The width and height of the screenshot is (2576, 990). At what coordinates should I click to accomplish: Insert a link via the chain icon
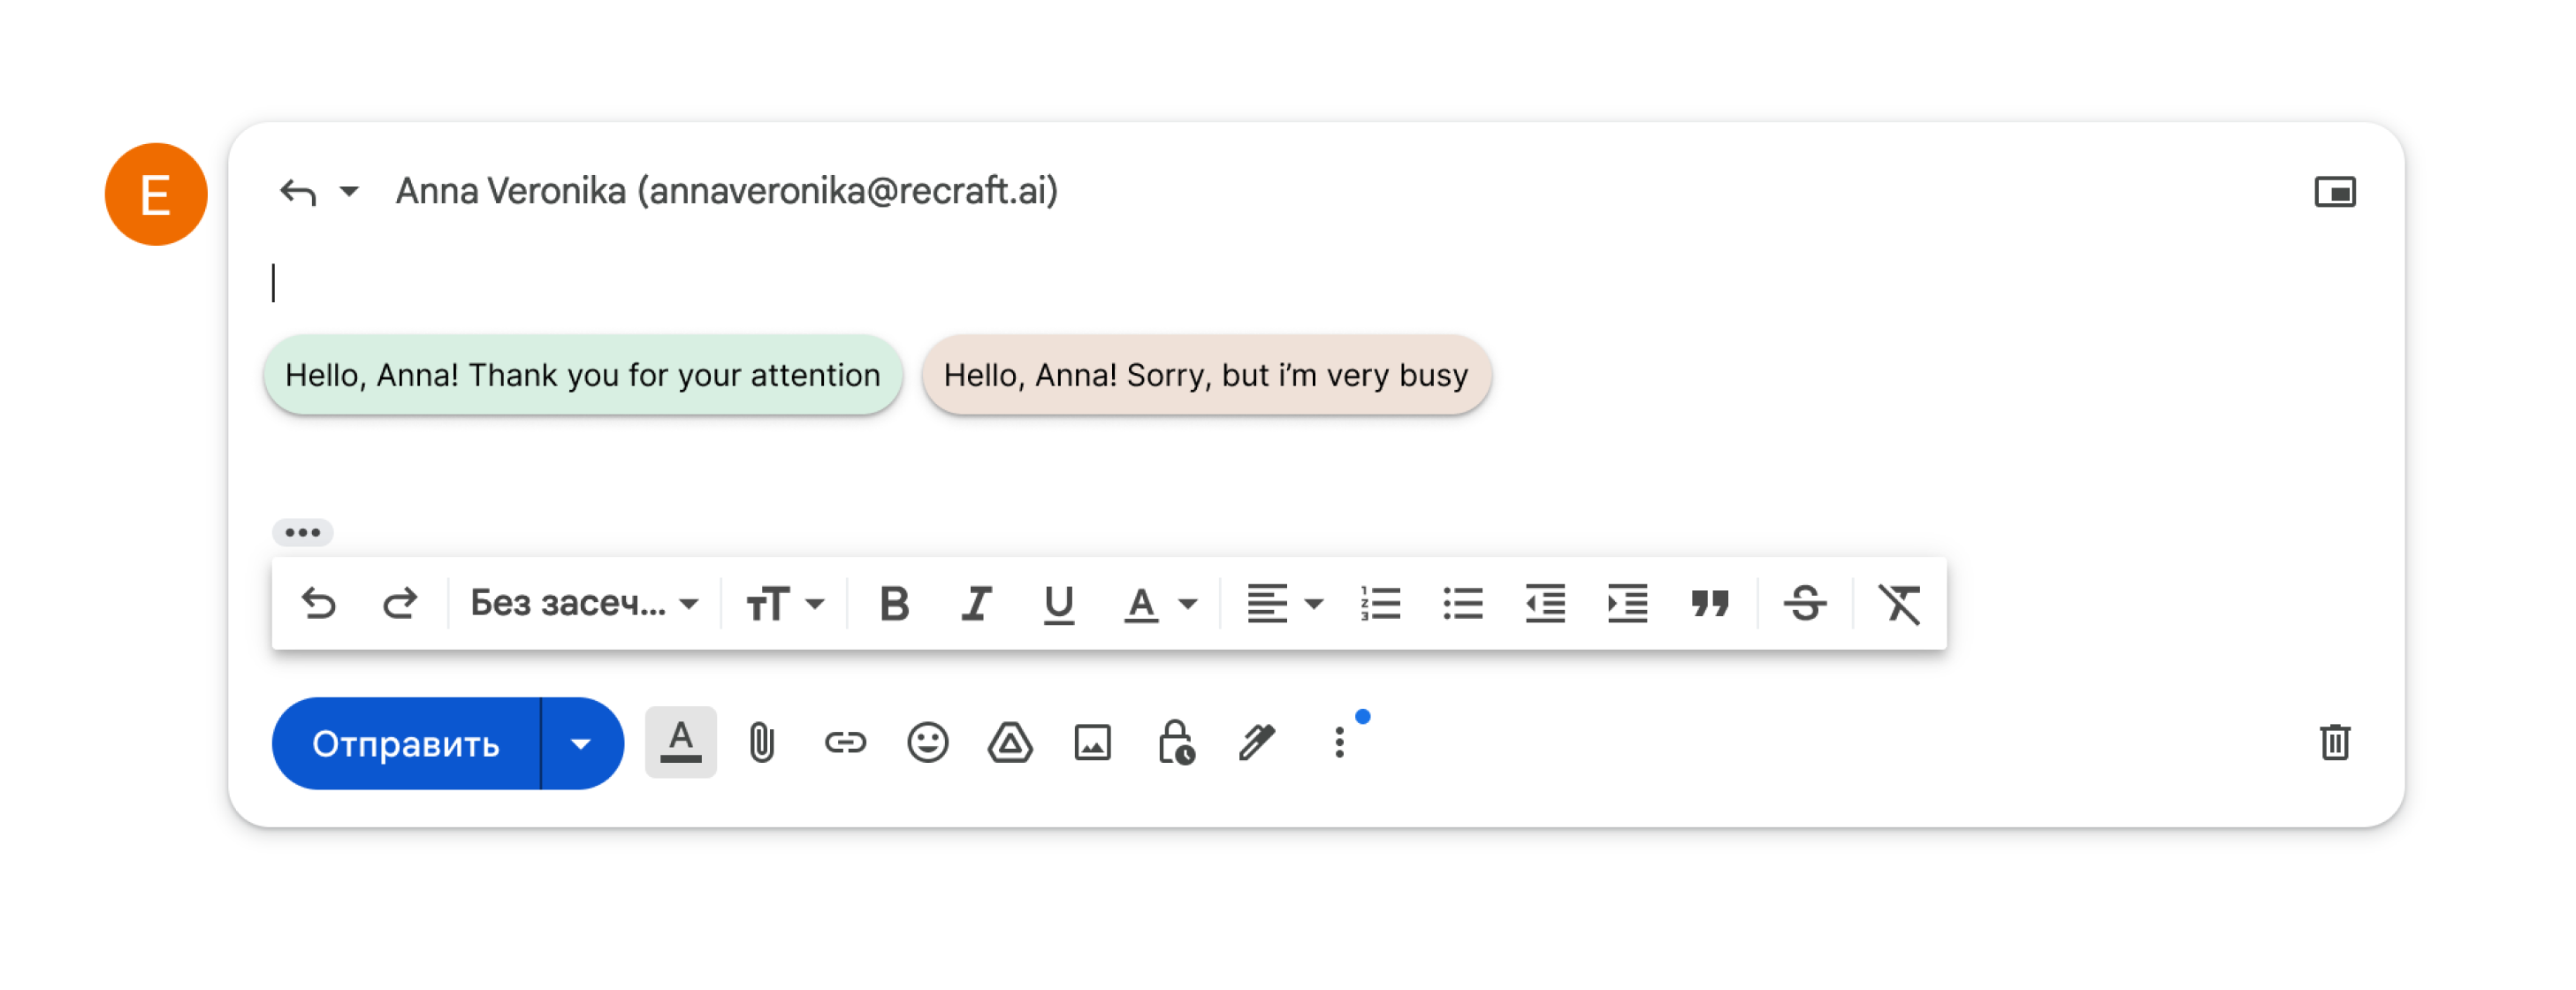[844, 743]
